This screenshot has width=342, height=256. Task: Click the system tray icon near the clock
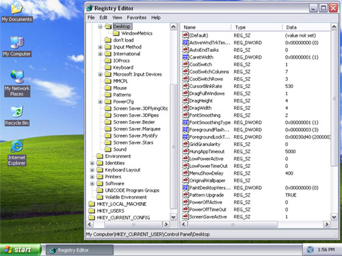[x=310, y=250]
